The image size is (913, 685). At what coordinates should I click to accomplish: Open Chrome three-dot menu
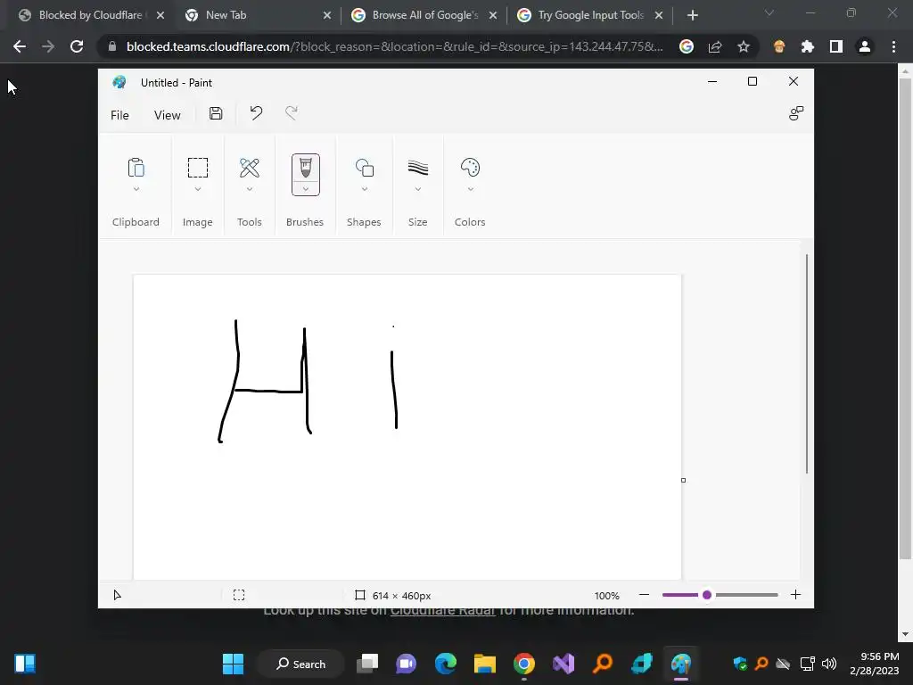point(893,46)
